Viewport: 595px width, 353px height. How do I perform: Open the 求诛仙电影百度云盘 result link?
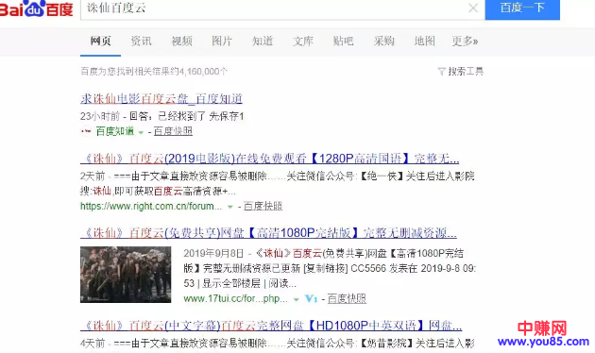pyautogui.click(x=161, y=99)
